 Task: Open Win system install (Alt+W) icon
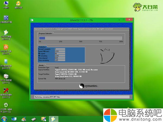(6, 64)
